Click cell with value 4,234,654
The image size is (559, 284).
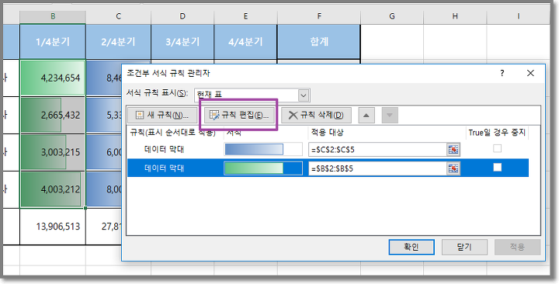53,78
